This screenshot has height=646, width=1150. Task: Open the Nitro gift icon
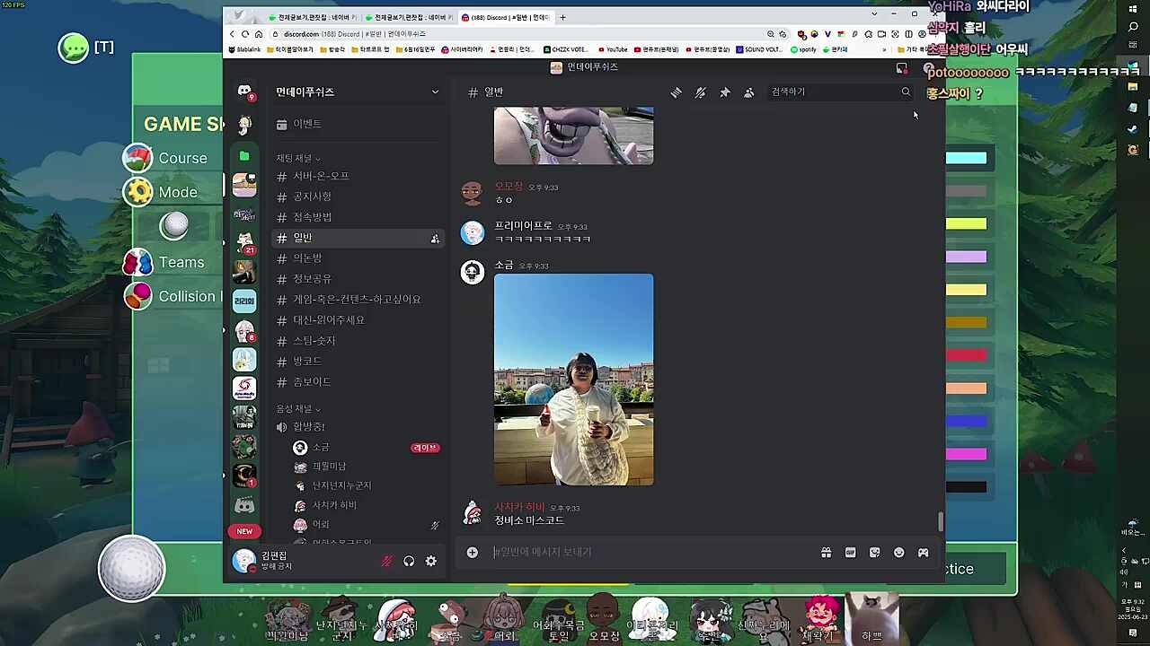pos(826,553)
